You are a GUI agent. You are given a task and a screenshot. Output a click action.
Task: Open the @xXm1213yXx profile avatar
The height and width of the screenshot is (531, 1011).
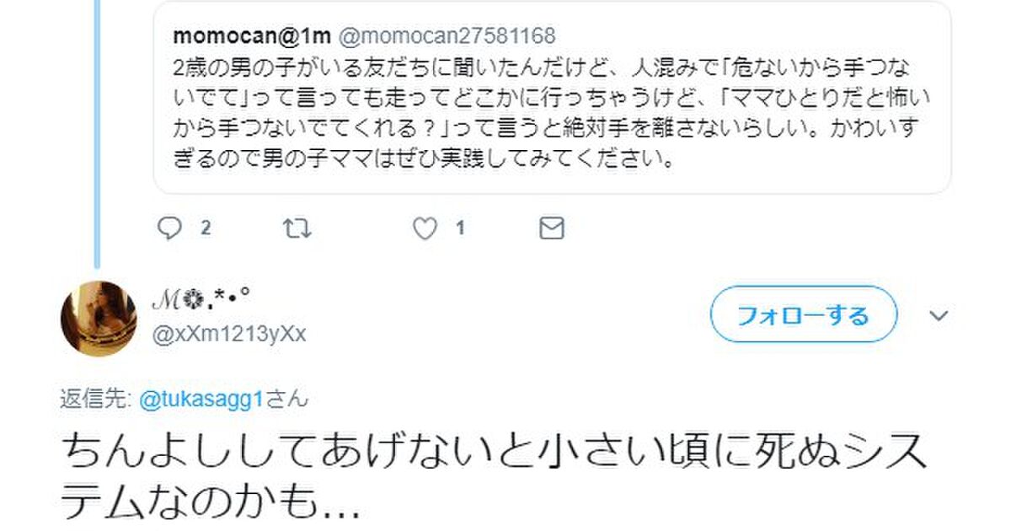tap(99, 319)
